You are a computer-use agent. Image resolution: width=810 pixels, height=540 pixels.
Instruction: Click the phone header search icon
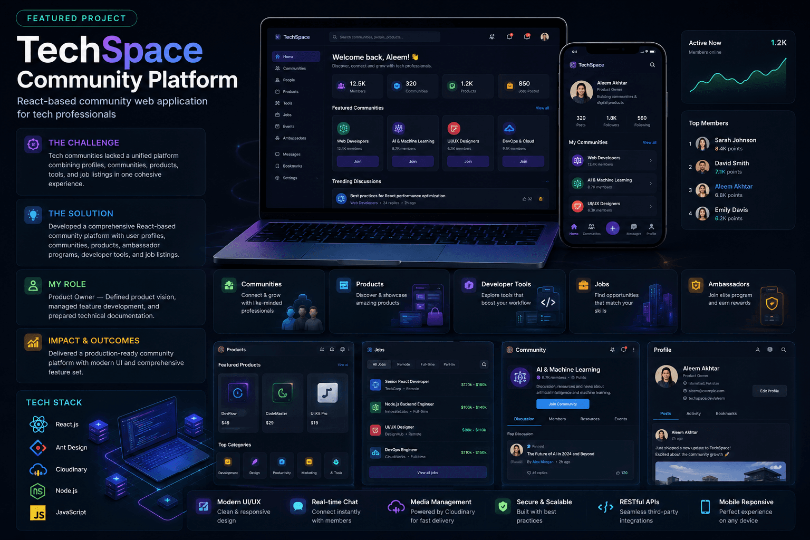(x=652, y=65)
